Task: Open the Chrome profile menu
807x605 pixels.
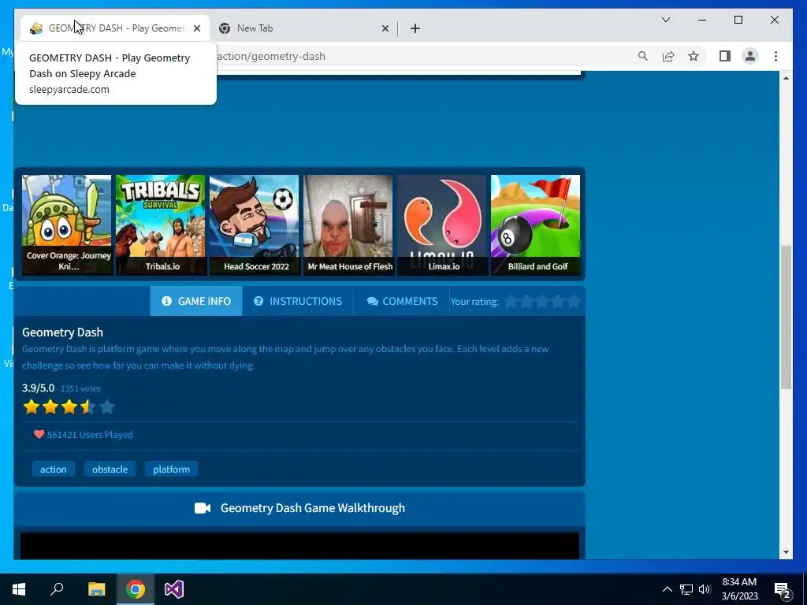Action: pos(750,56)
